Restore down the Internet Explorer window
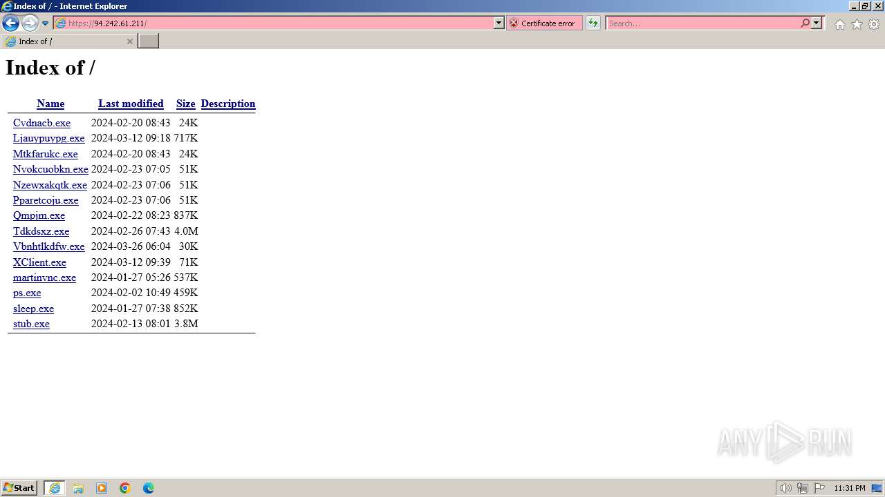The image size is (885, 497). coord(865,6)
